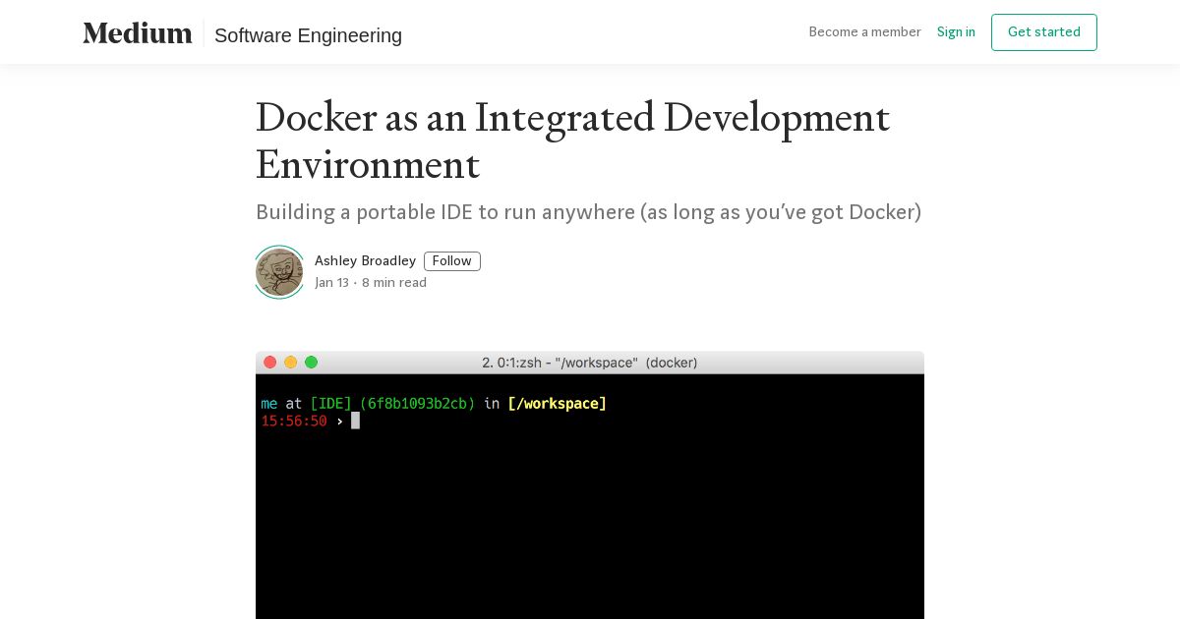Open Ashley Broadley's avatar picture
The height and width of the screenshot is (619, 1180).
279,272
